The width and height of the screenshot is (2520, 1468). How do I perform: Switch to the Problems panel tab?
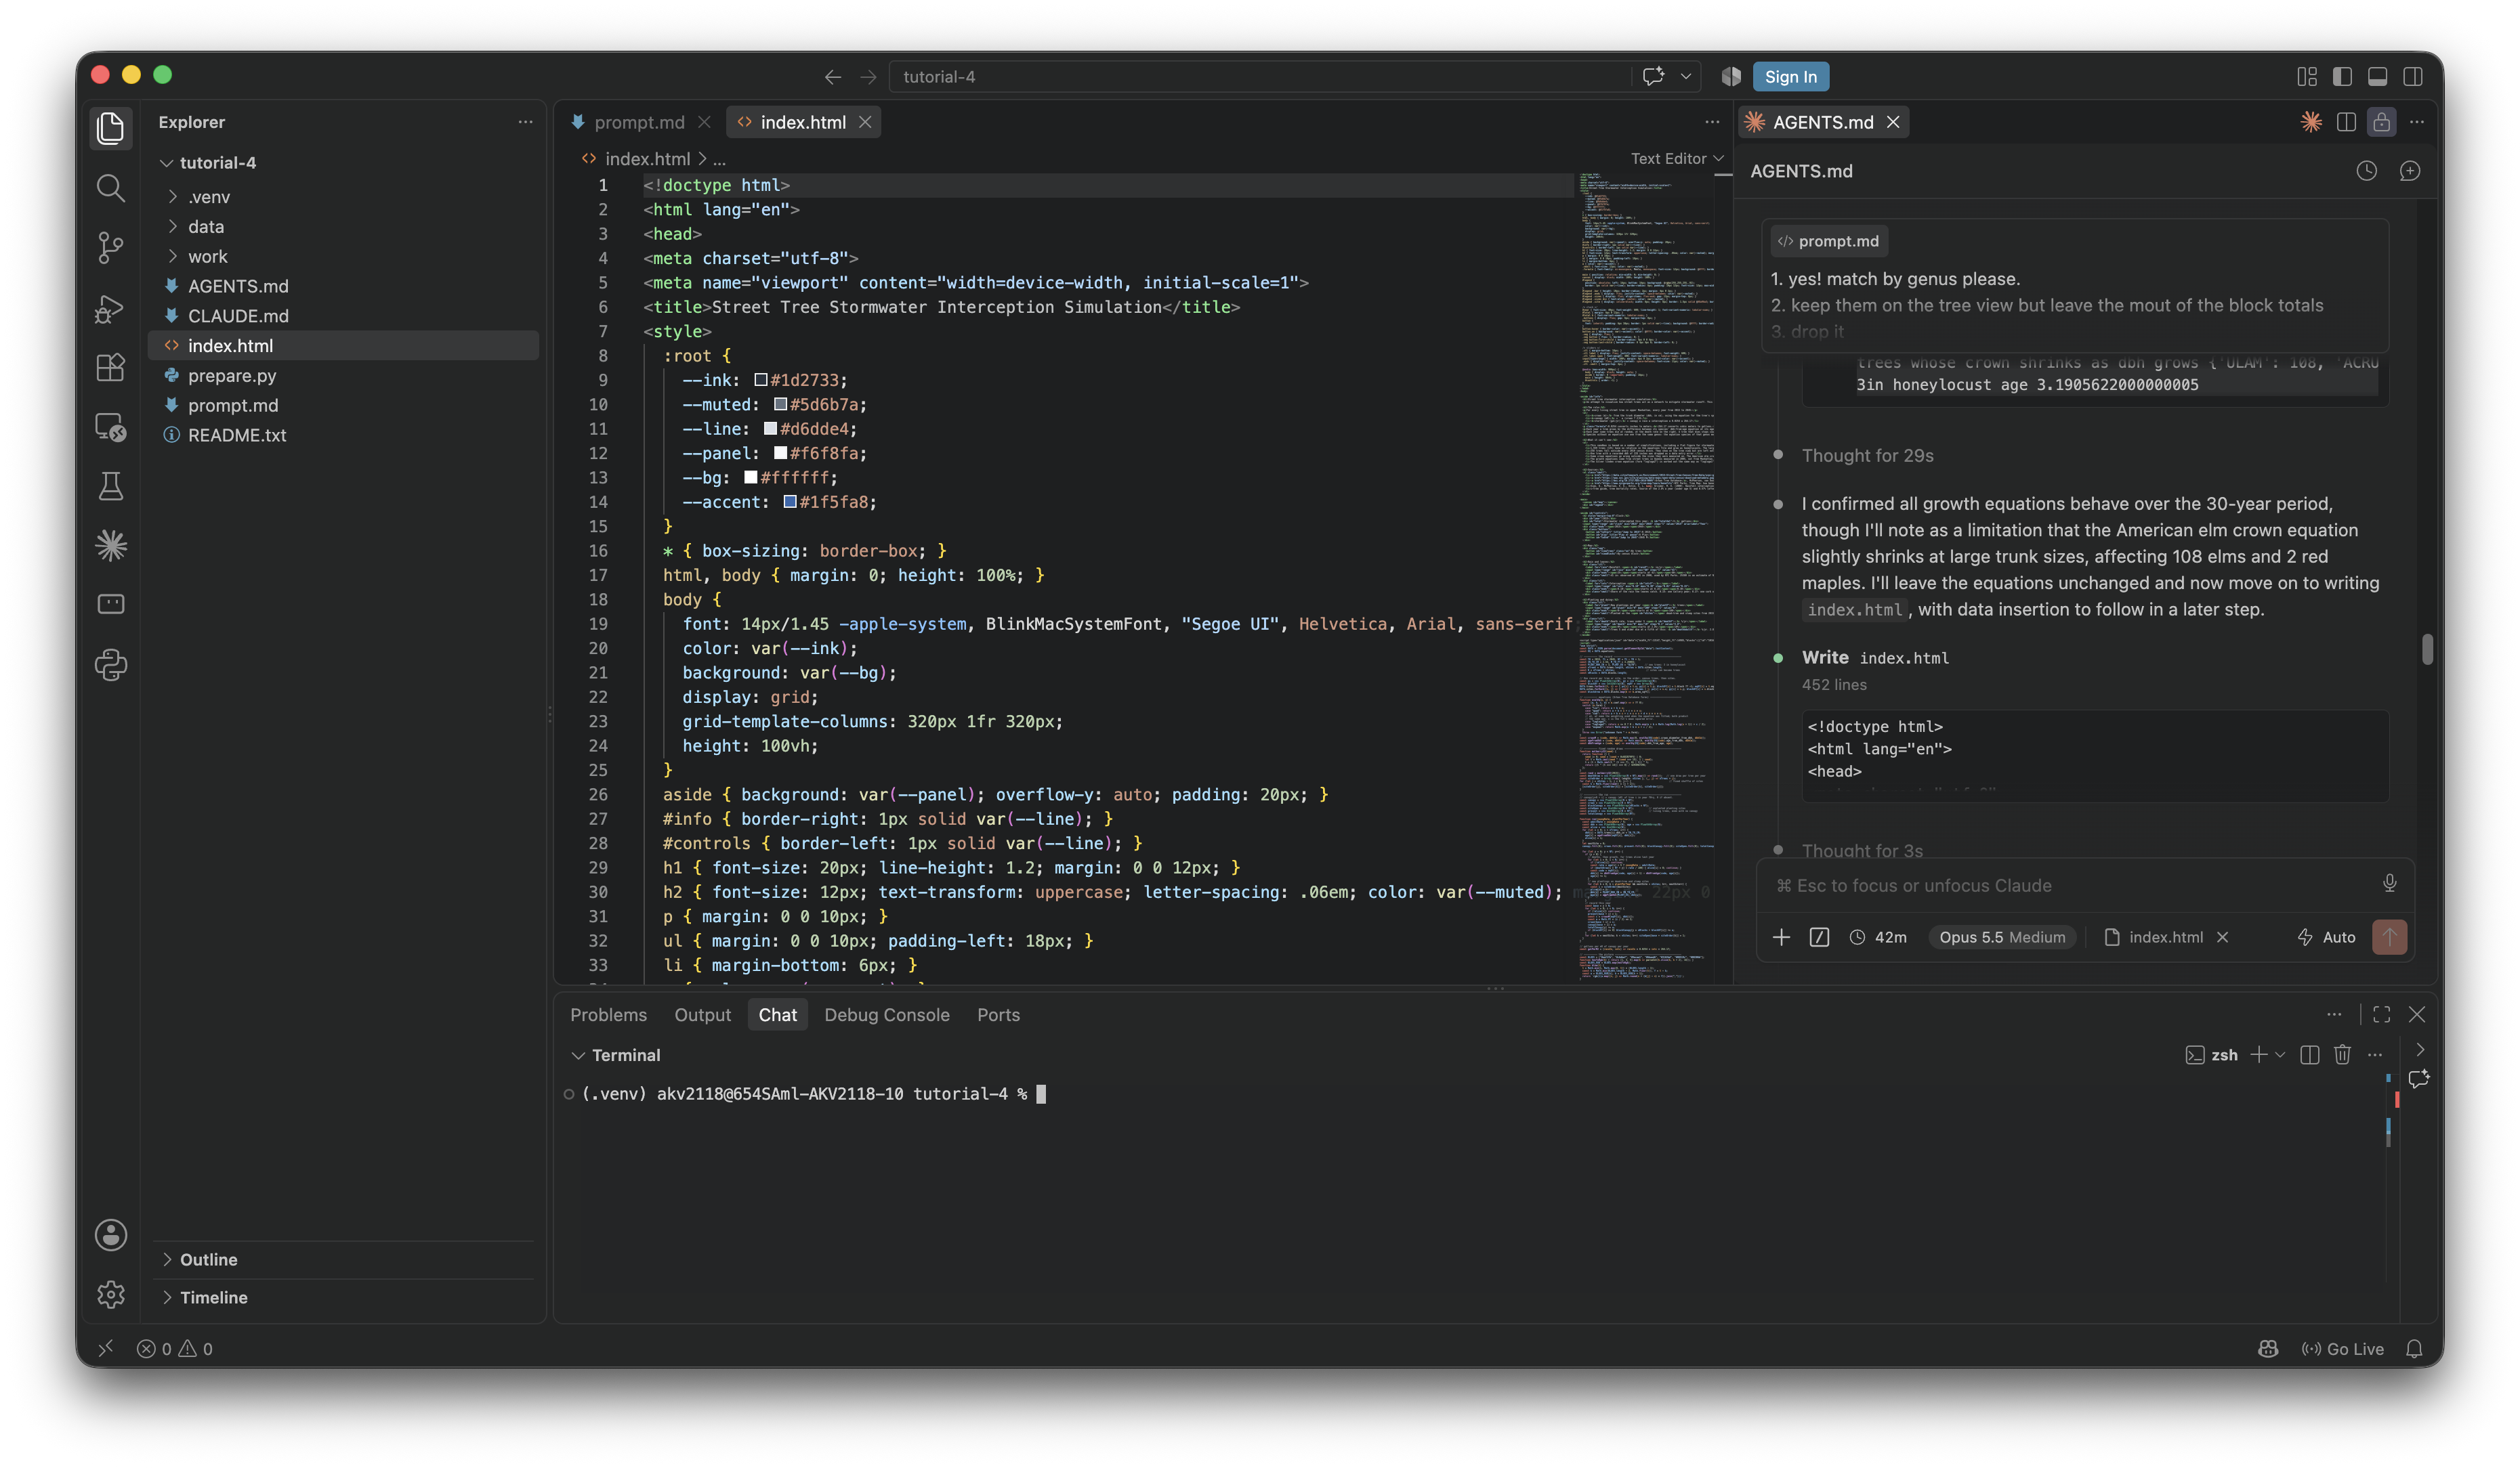pos(608,1014)
